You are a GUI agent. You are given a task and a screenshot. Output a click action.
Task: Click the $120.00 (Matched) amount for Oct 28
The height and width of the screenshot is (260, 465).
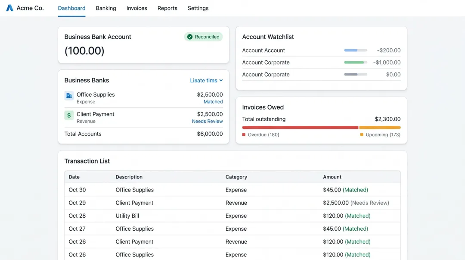347,216
